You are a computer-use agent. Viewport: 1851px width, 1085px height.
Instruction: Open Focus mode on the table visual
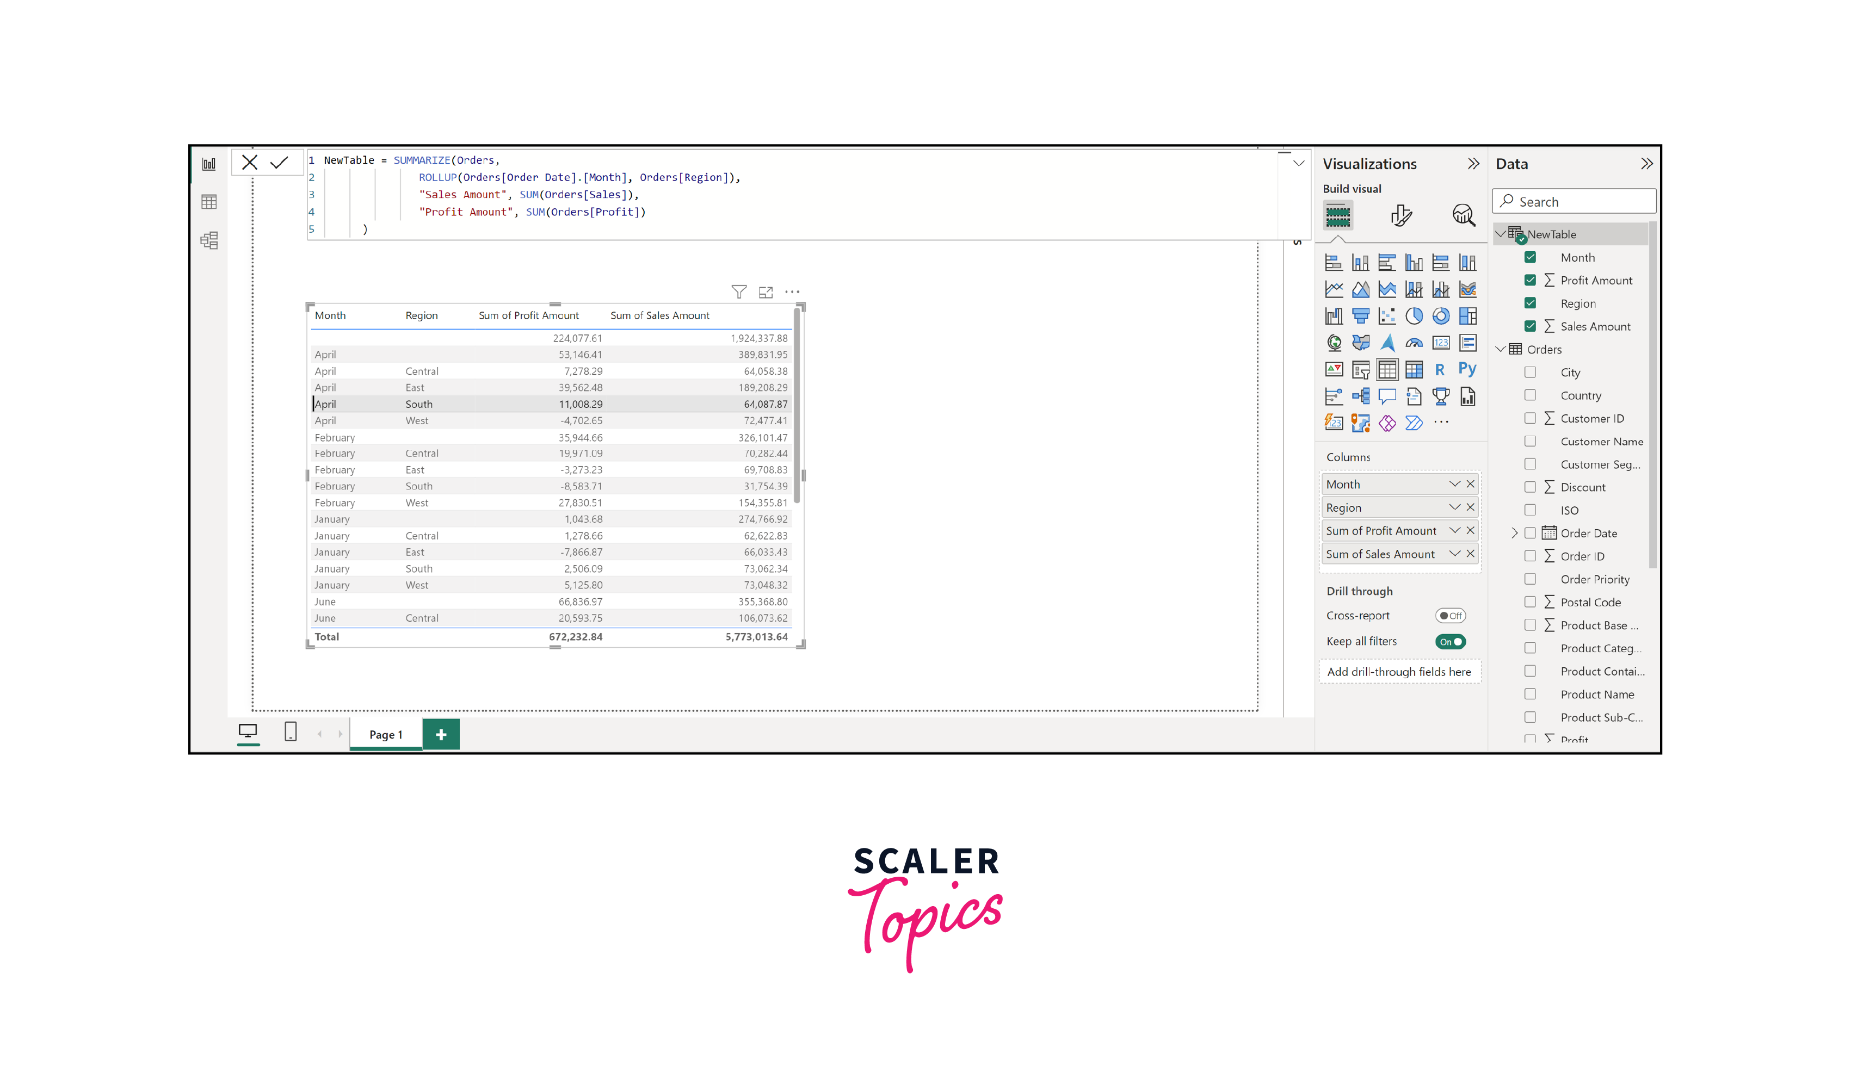(766, 292)
